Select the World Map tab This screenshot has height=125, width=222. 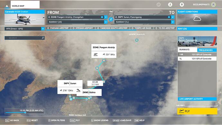[x=25, y=5]
